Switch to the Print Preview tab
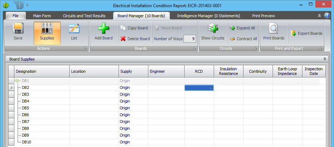 point(263,16)
